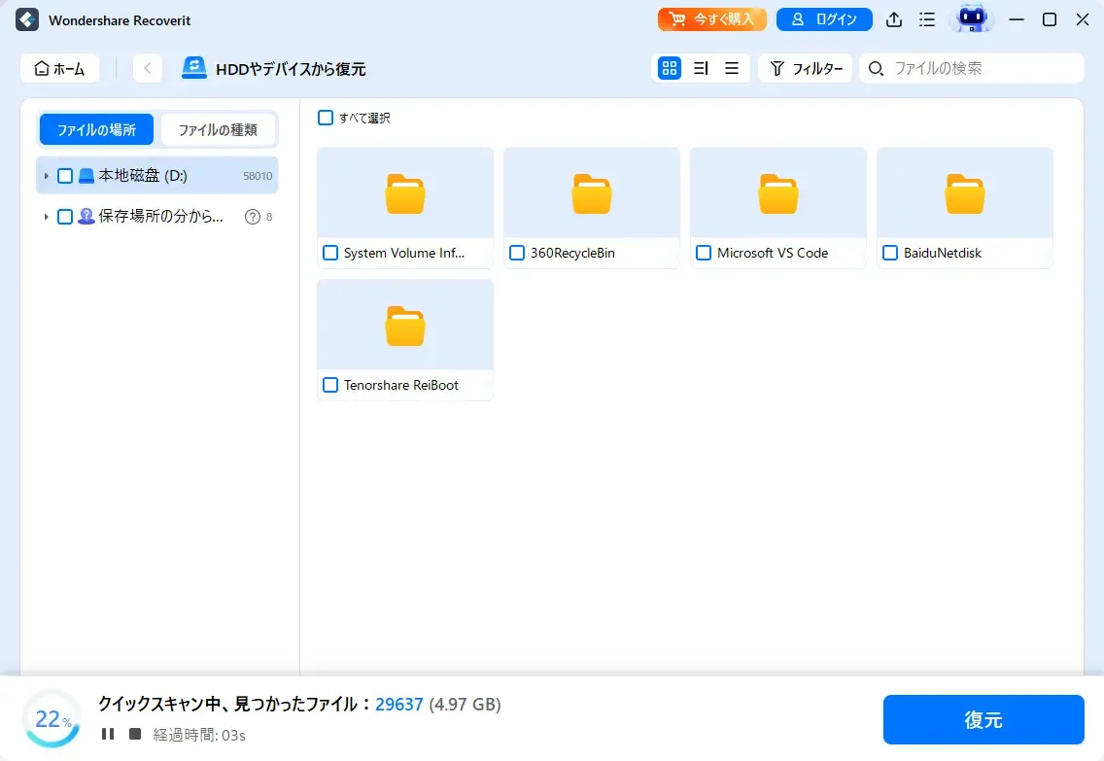Expand the 本地磁盘 (D:) tree node

tap(46, 176)
